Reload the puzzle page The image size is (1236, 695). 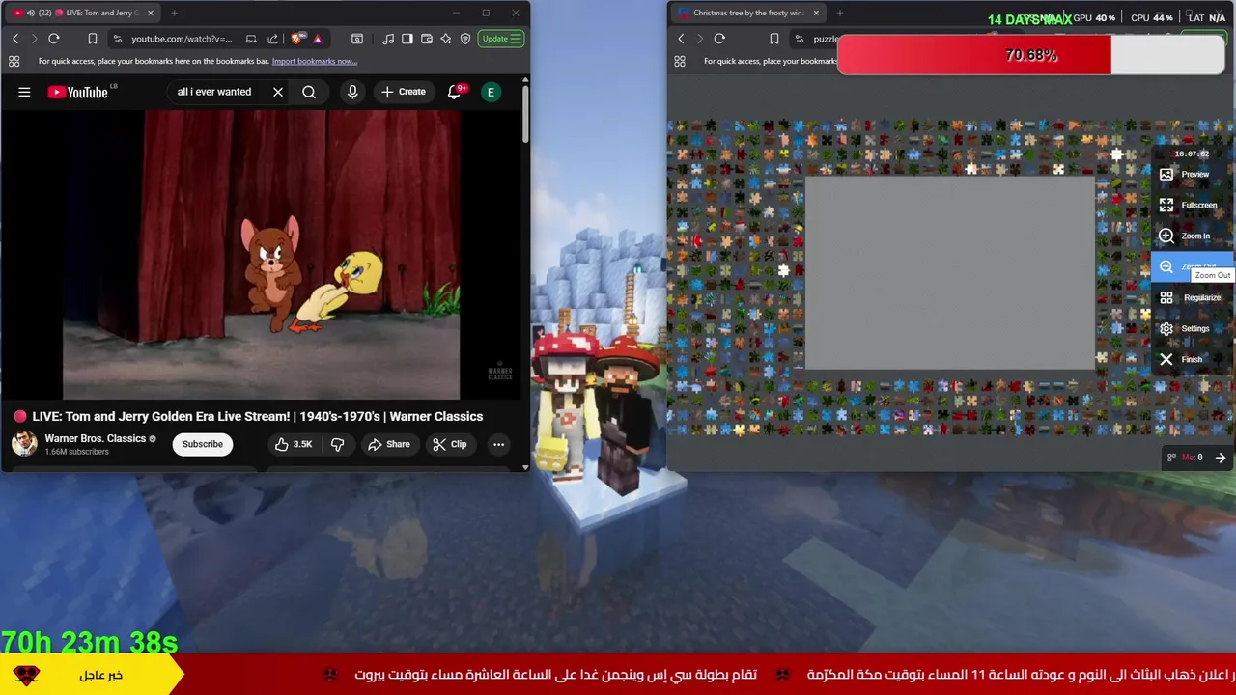719,39
